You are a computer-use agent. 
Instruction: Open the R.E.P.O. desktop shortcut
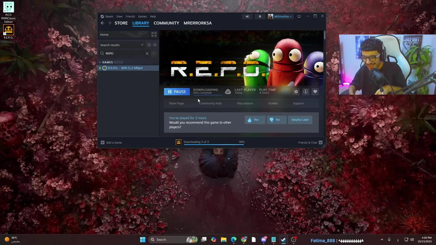tap(9, 32)
